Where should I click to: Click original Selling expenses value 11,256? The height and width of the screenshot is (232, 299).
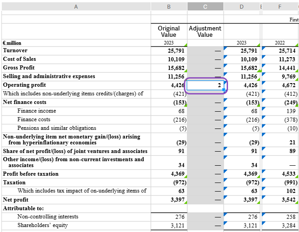176,77
